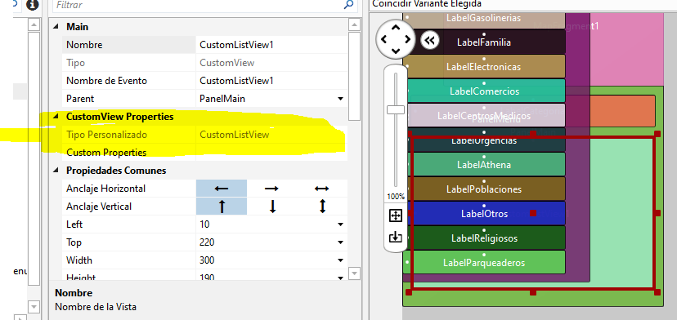Image resolution: width=677 pixels, height=320 pixels.
Task: Set Anclaje Horizontal to both sides
Action: [x=321, y=189]
